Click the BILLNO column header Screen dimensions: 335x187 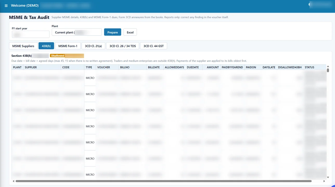tap(132, 67)
